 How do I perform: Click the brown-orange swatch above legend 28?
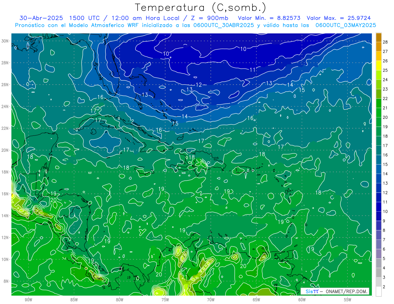pyautogui.click(x=379, y=37)
